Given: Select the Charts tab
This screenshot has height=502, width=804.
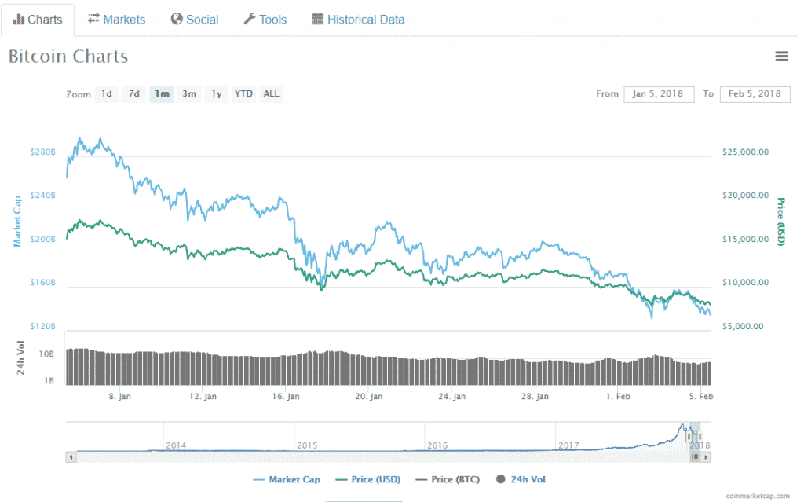Looking at the screenshot, I should 38,20.
